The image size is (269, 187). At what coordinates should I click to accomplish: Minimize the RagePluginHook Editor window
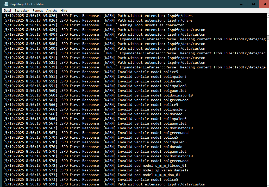[x=241, y=4]
